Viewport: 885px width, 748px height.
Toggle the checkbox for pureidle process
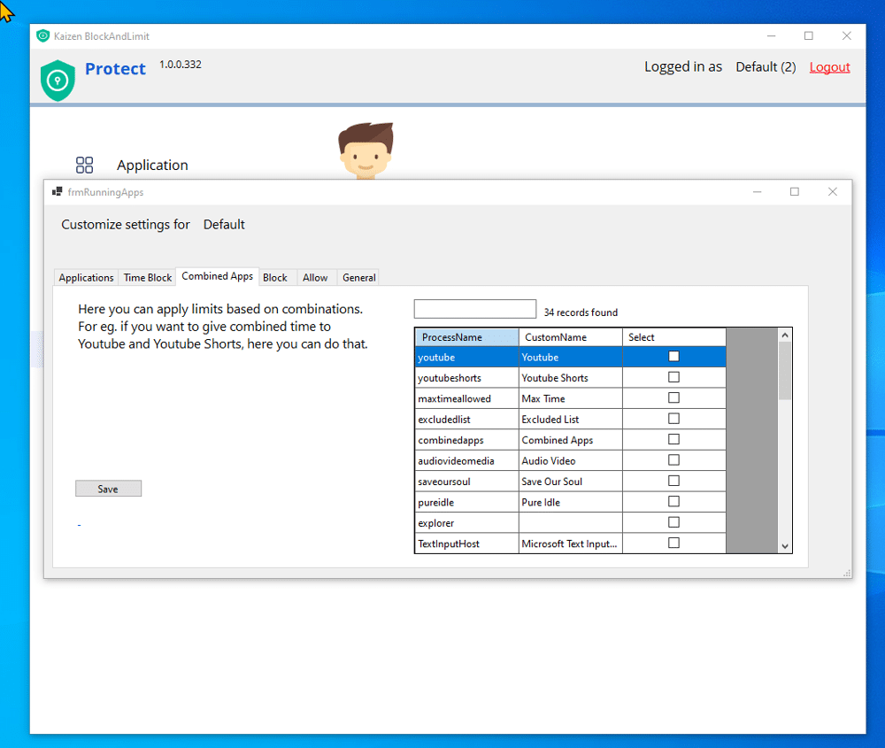coord(673,502)
